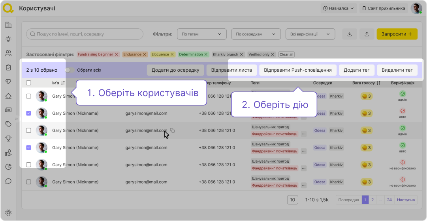Open the users icon in the sidebar

[8, 53]
